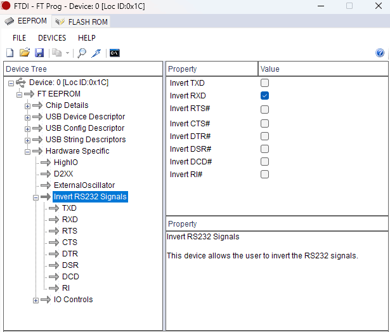Image resolution: width=390 pixels, height=332 pixels.
Task: Expand the IO Controls node
Action: (x=36, y=300)
